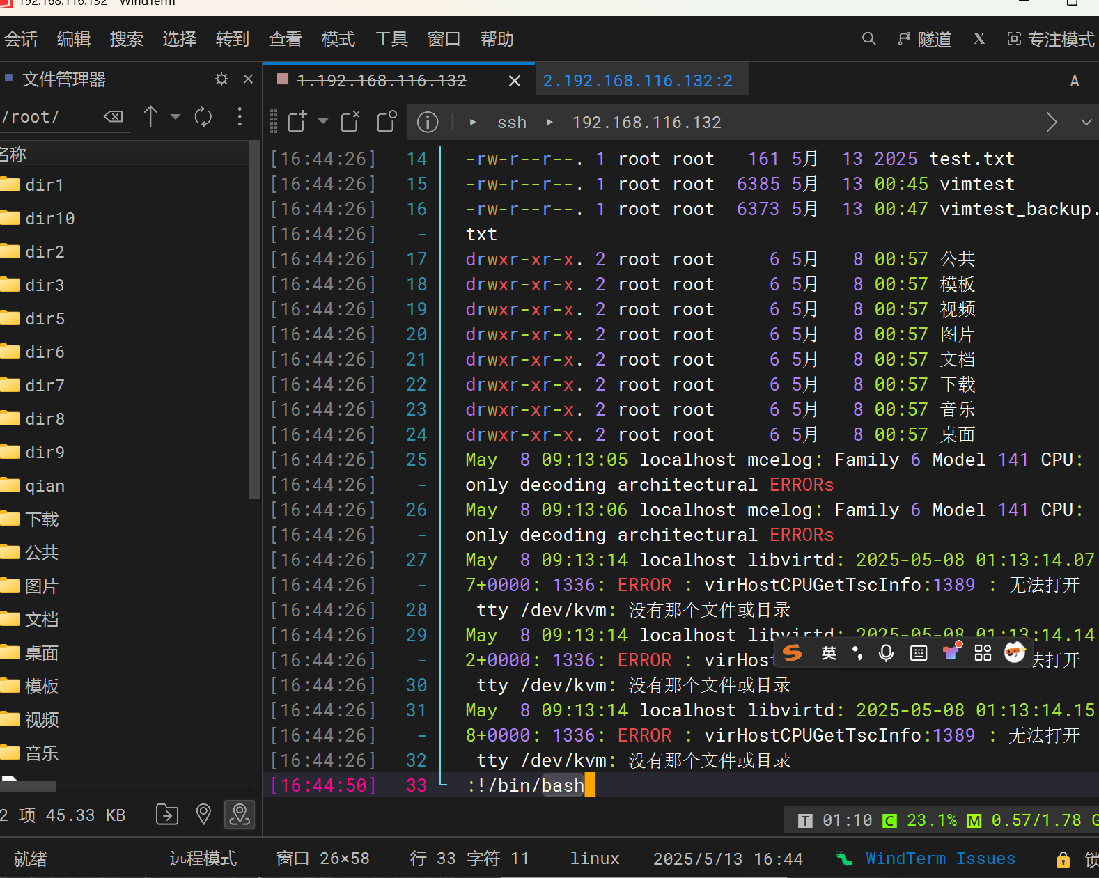Screen dimensions: 1099x878
Task: Refresh the file manager listing
Action: coord(203,116)
